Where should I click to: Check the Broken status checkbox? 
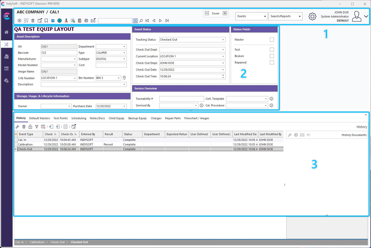(272, 56)
